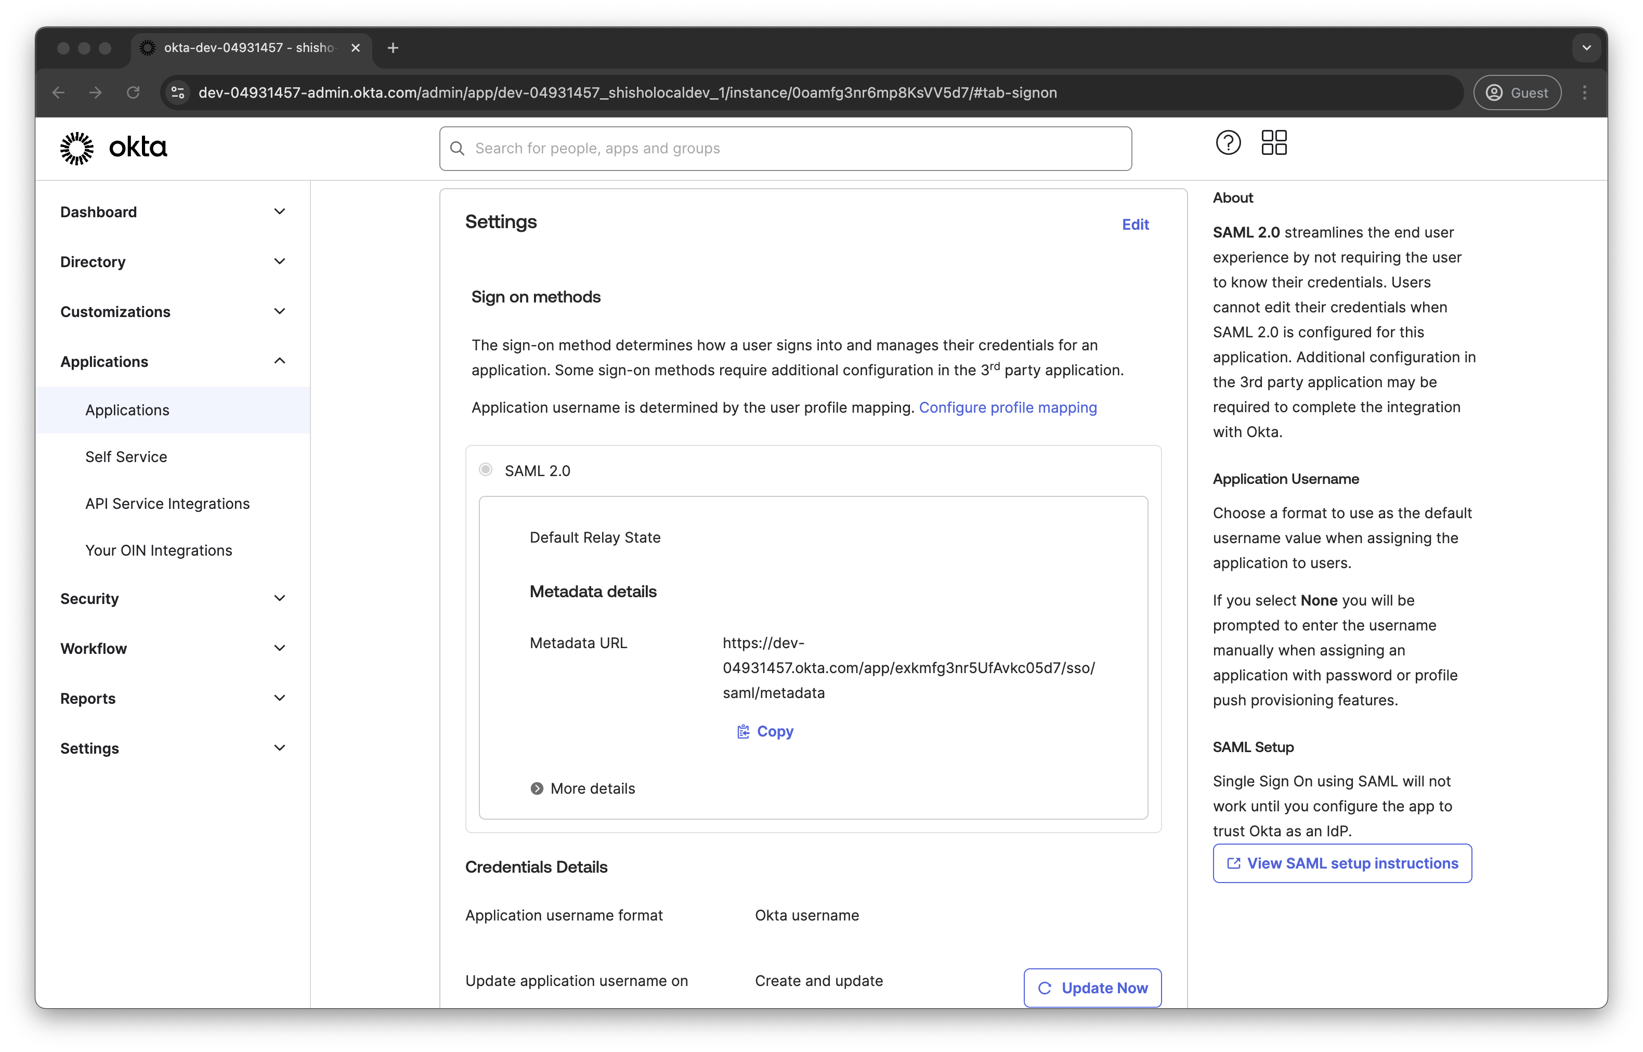Image resolution: width=1643 pixels, height=1052 pixels.
Task: Close the okta-dev browser tab
Action: (x=355, y=48)
